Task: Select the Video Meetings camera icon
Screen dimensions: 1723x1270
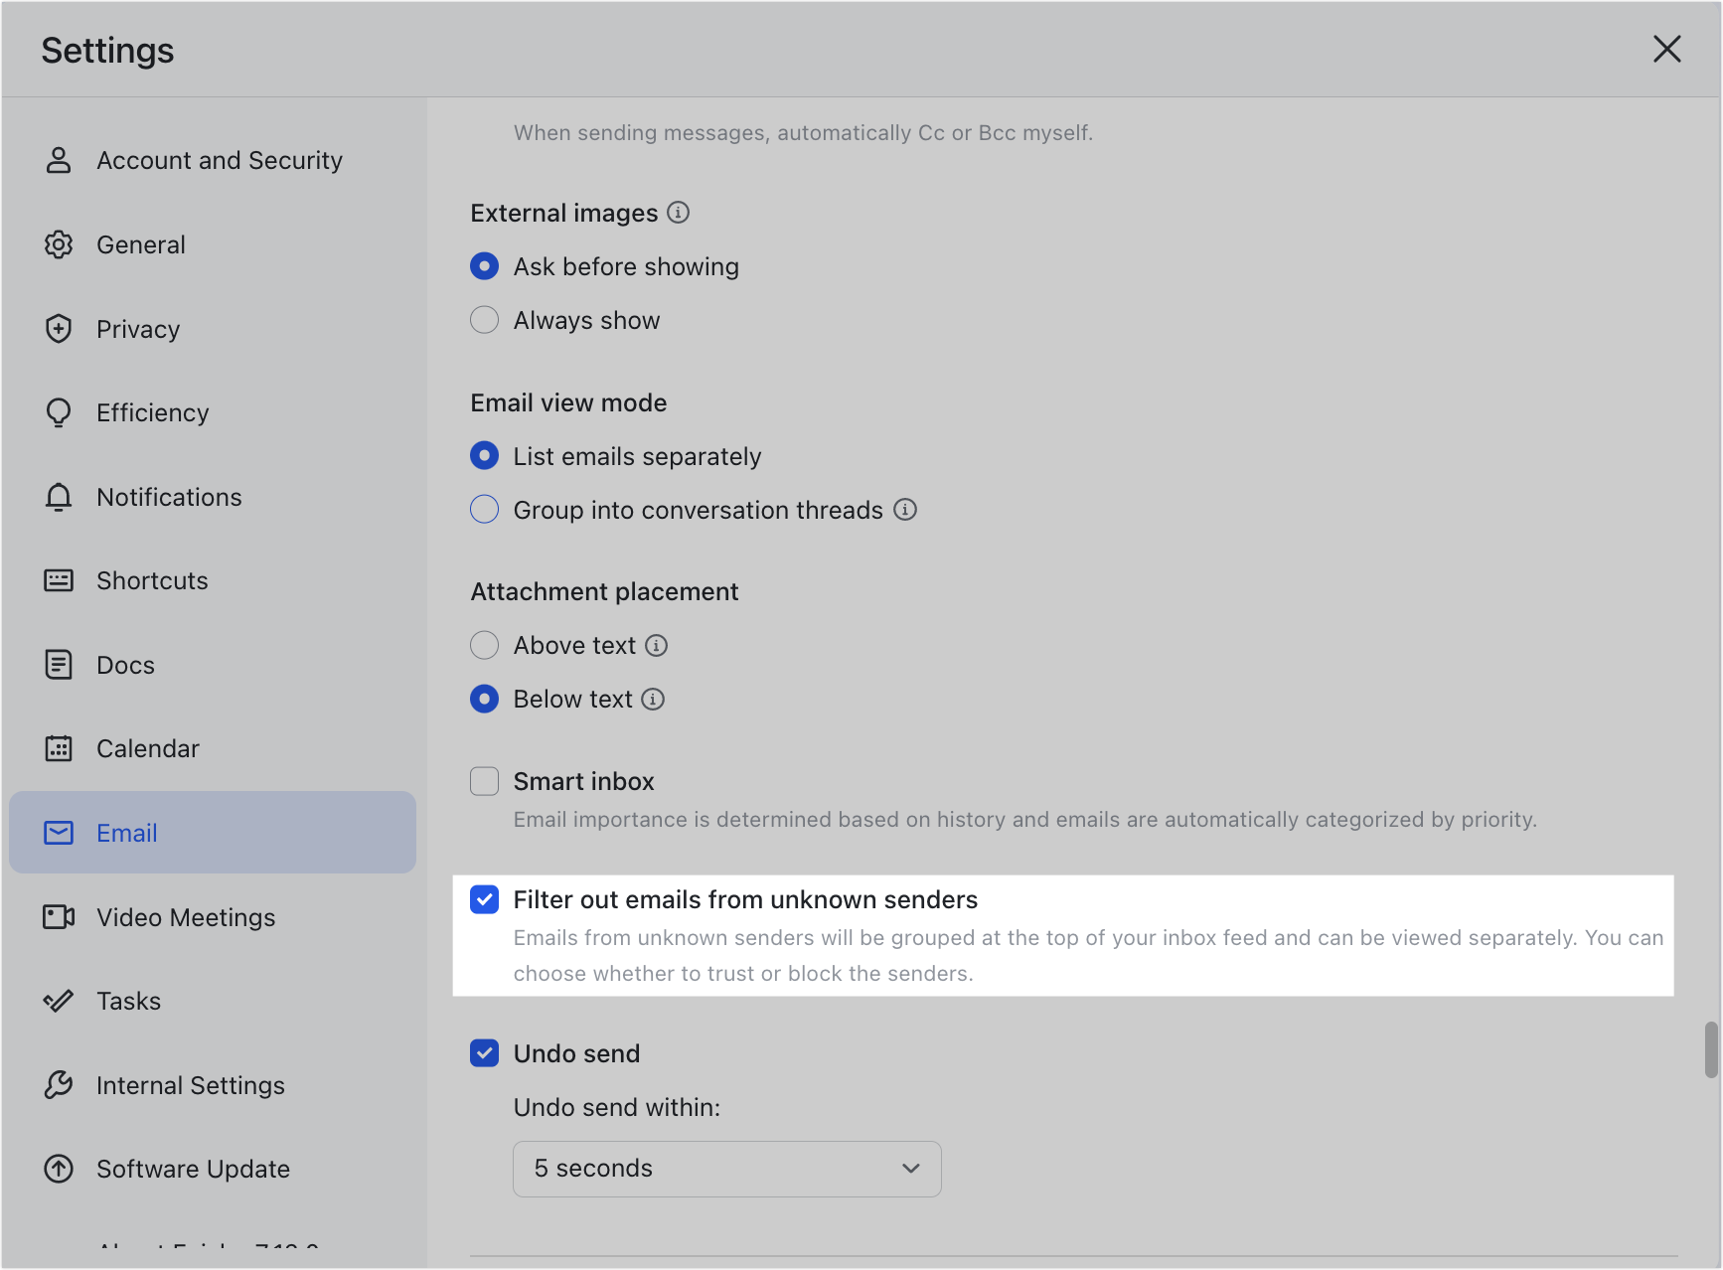Action: [59, 917]
